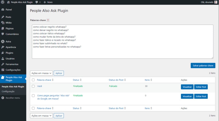The width and height of the screenshot is (219, 121).
Task: Open the top Ações em massa dropdown
Action: (41, 73)
